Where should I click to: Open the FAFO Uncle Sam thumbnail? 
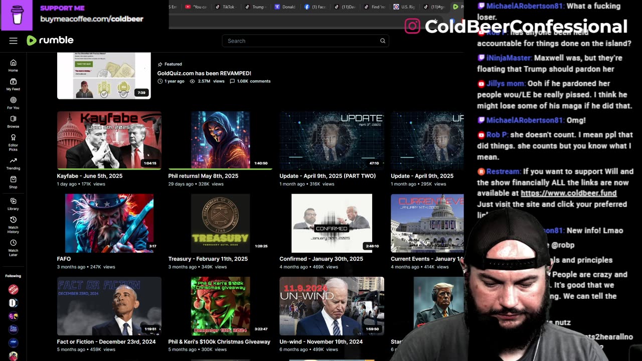coord(109,223)
